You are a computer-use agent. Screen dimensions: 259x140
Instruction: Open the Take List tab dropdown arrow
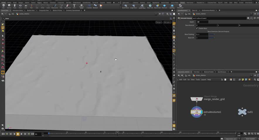200,10
